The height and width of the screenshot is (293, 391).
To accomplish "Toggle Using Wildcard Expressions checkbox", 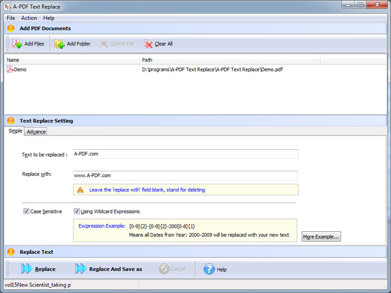I will coord(76,211).
